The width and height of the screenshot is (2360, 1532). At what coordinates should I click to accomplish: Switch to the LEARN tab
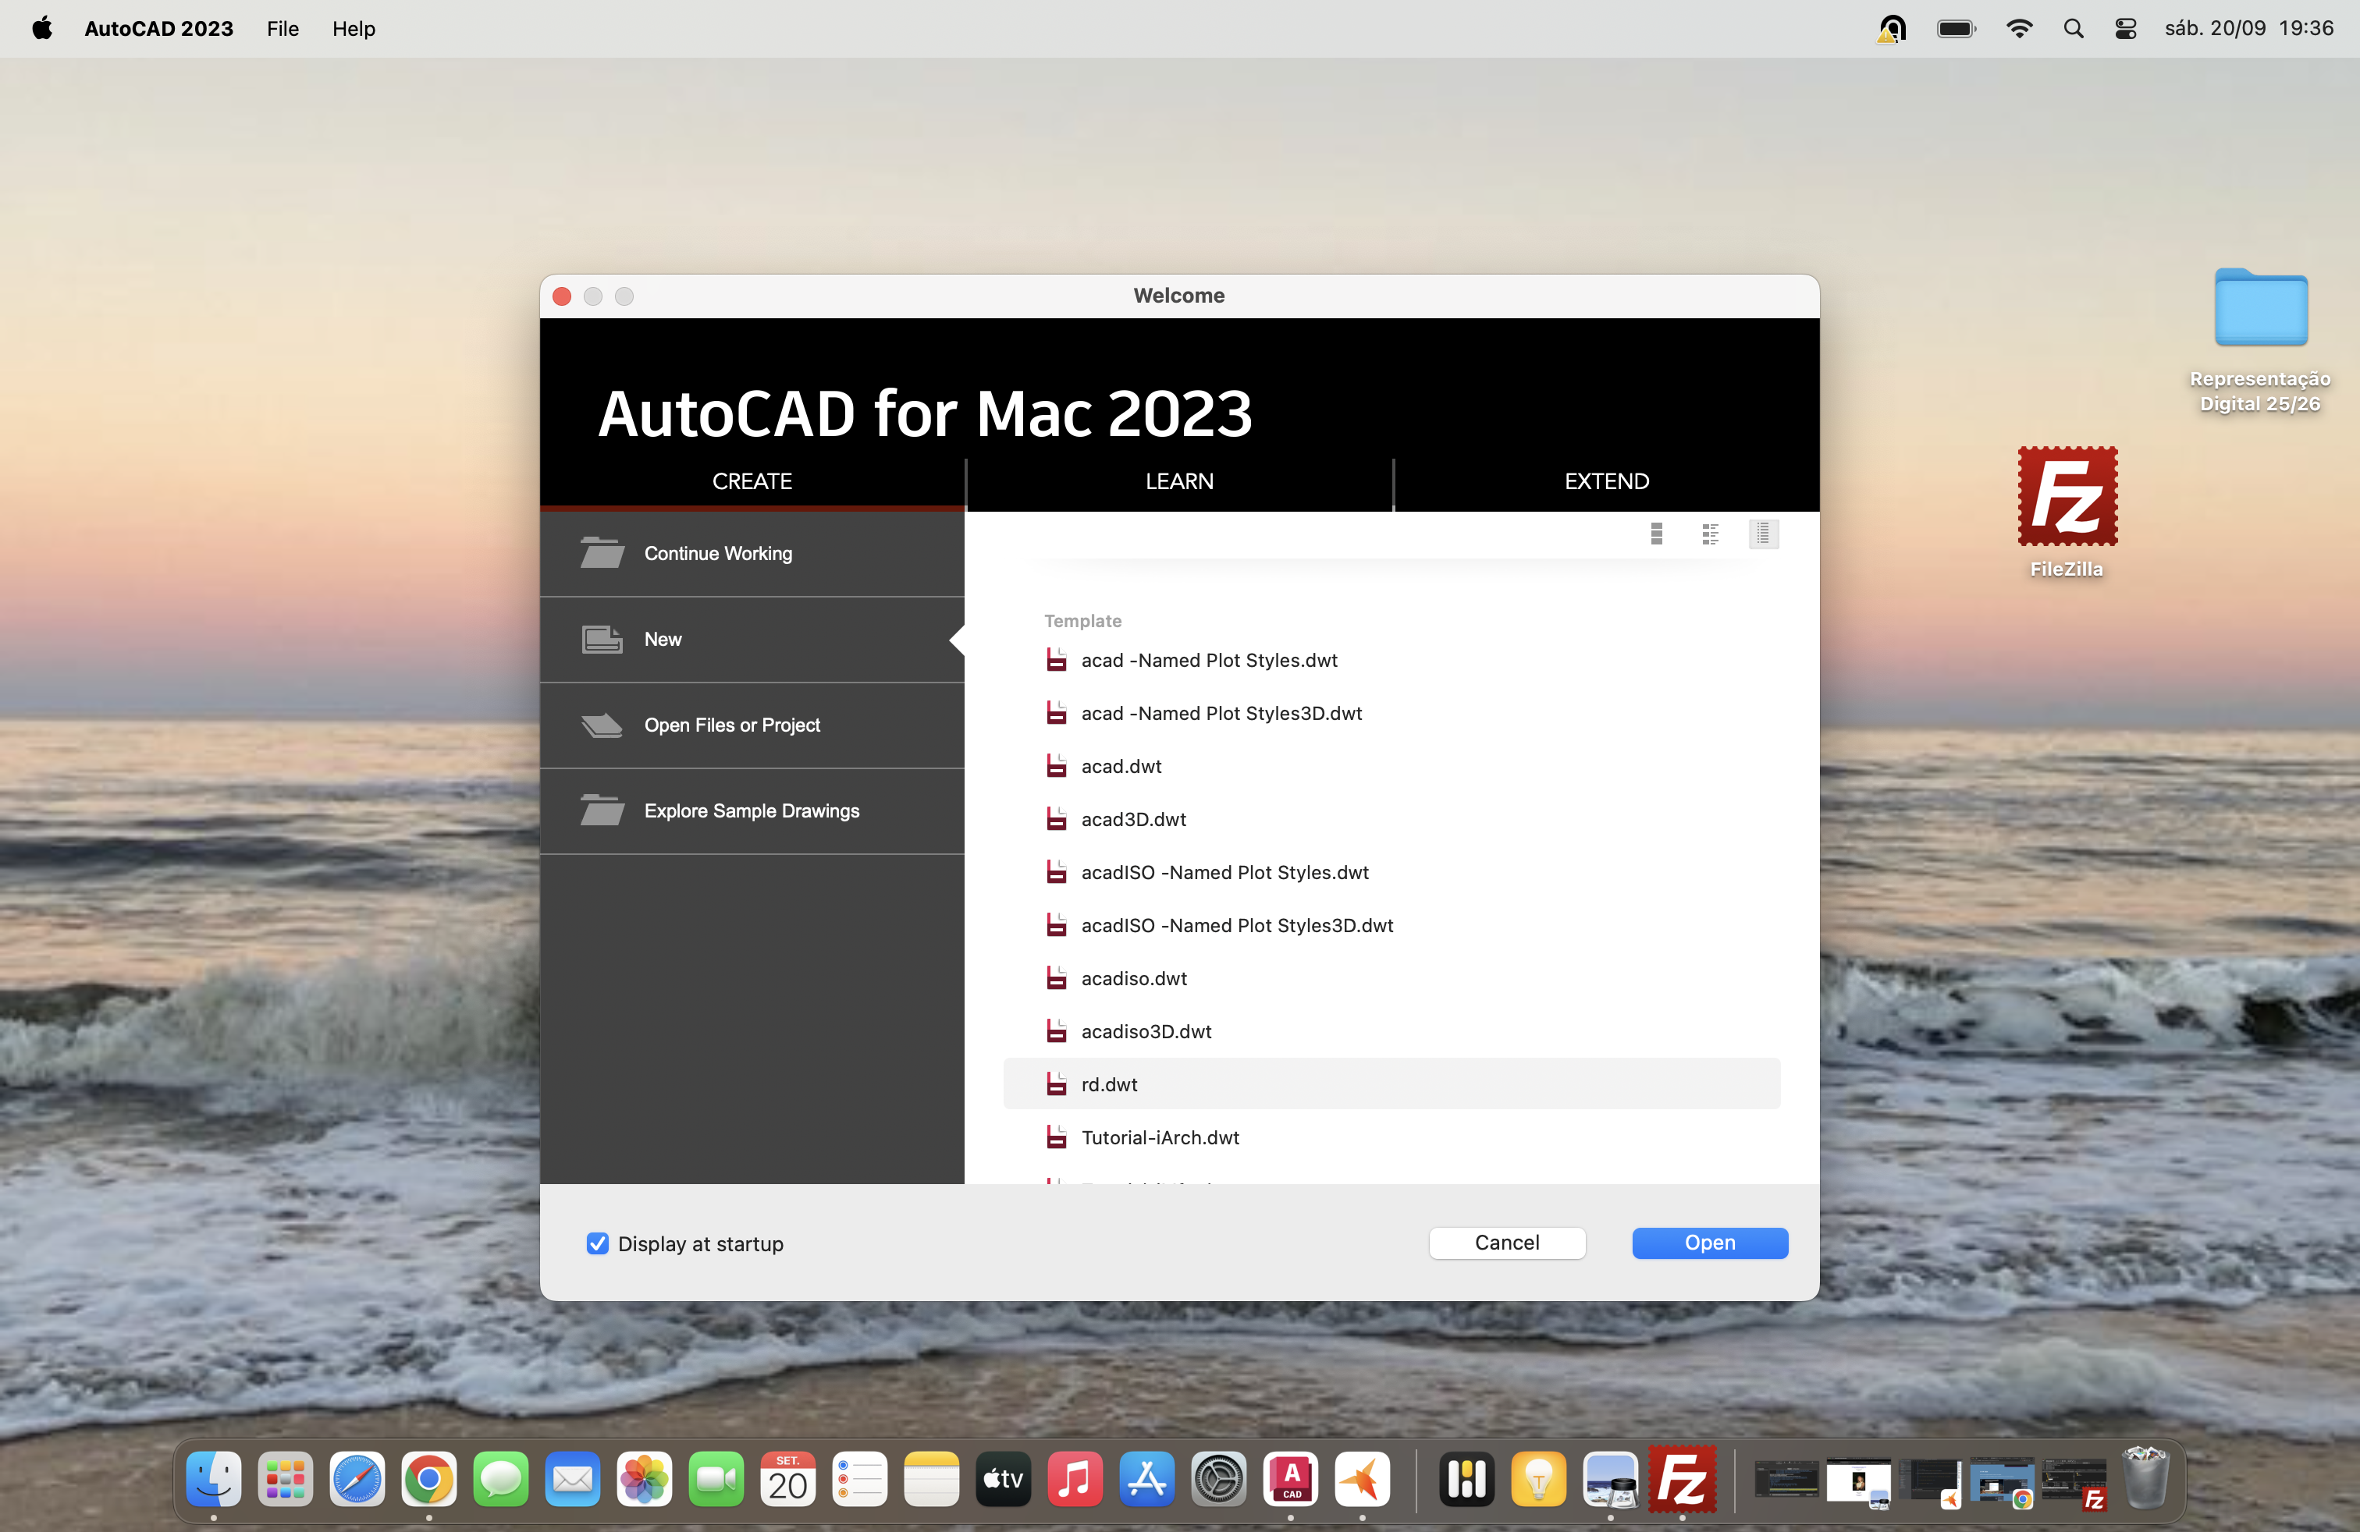coord(1179,481)
